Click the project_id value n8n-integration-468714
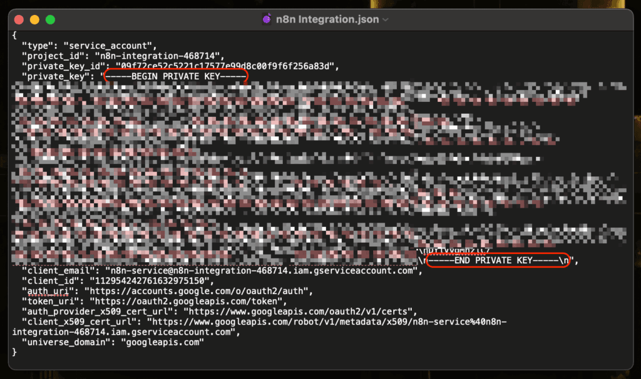Screen dimensions: 641x379 157,56
